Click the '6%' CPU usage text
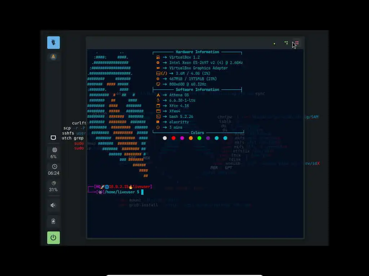The height and width of the screenshot is (276, 369). coord(53,157)
